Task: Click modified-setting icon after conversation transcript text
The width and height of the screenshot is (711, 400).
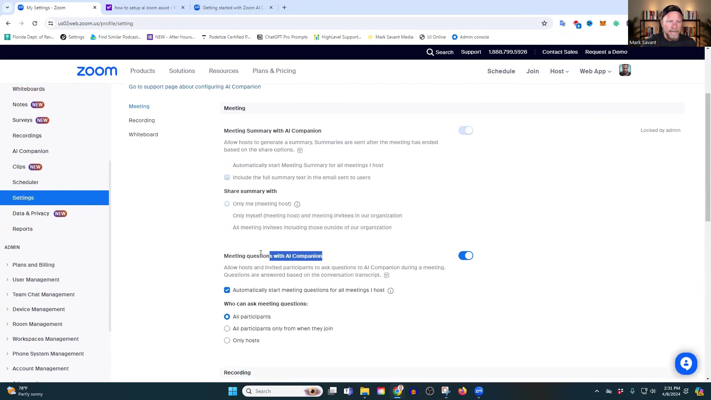Action: 387,275
